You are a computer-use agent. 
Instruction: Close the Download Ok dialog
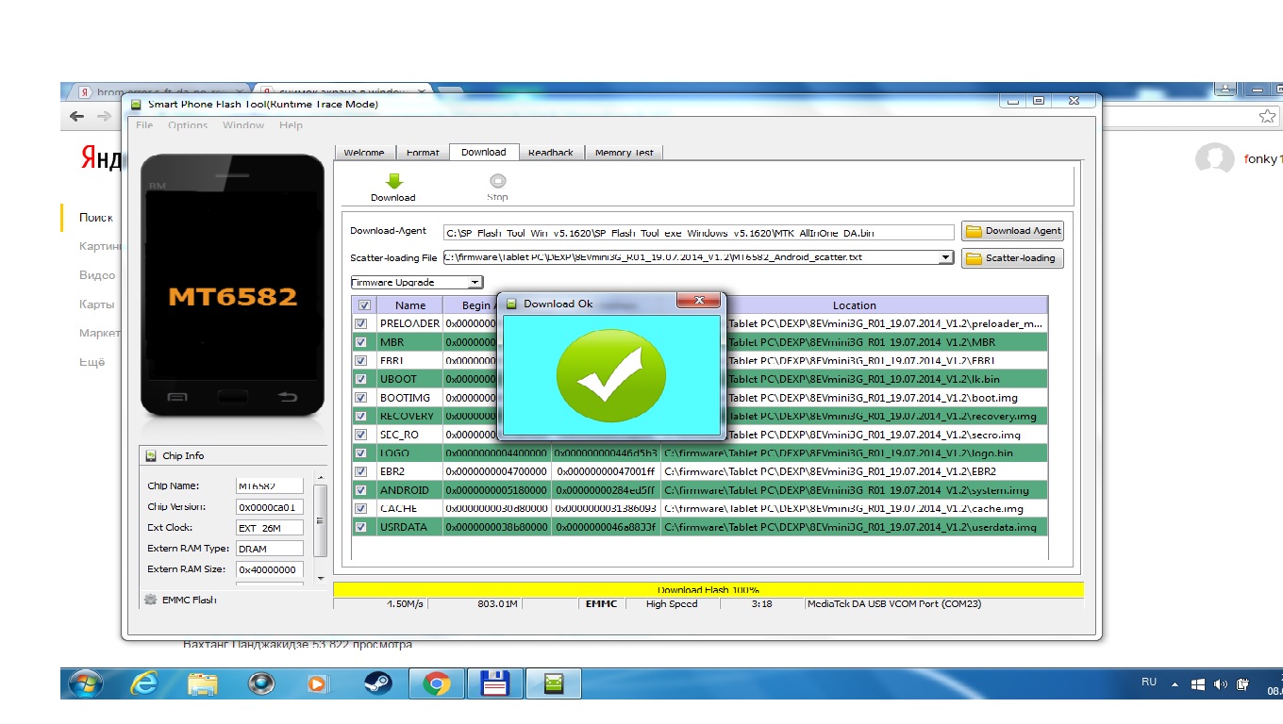(x=699, y=302)
